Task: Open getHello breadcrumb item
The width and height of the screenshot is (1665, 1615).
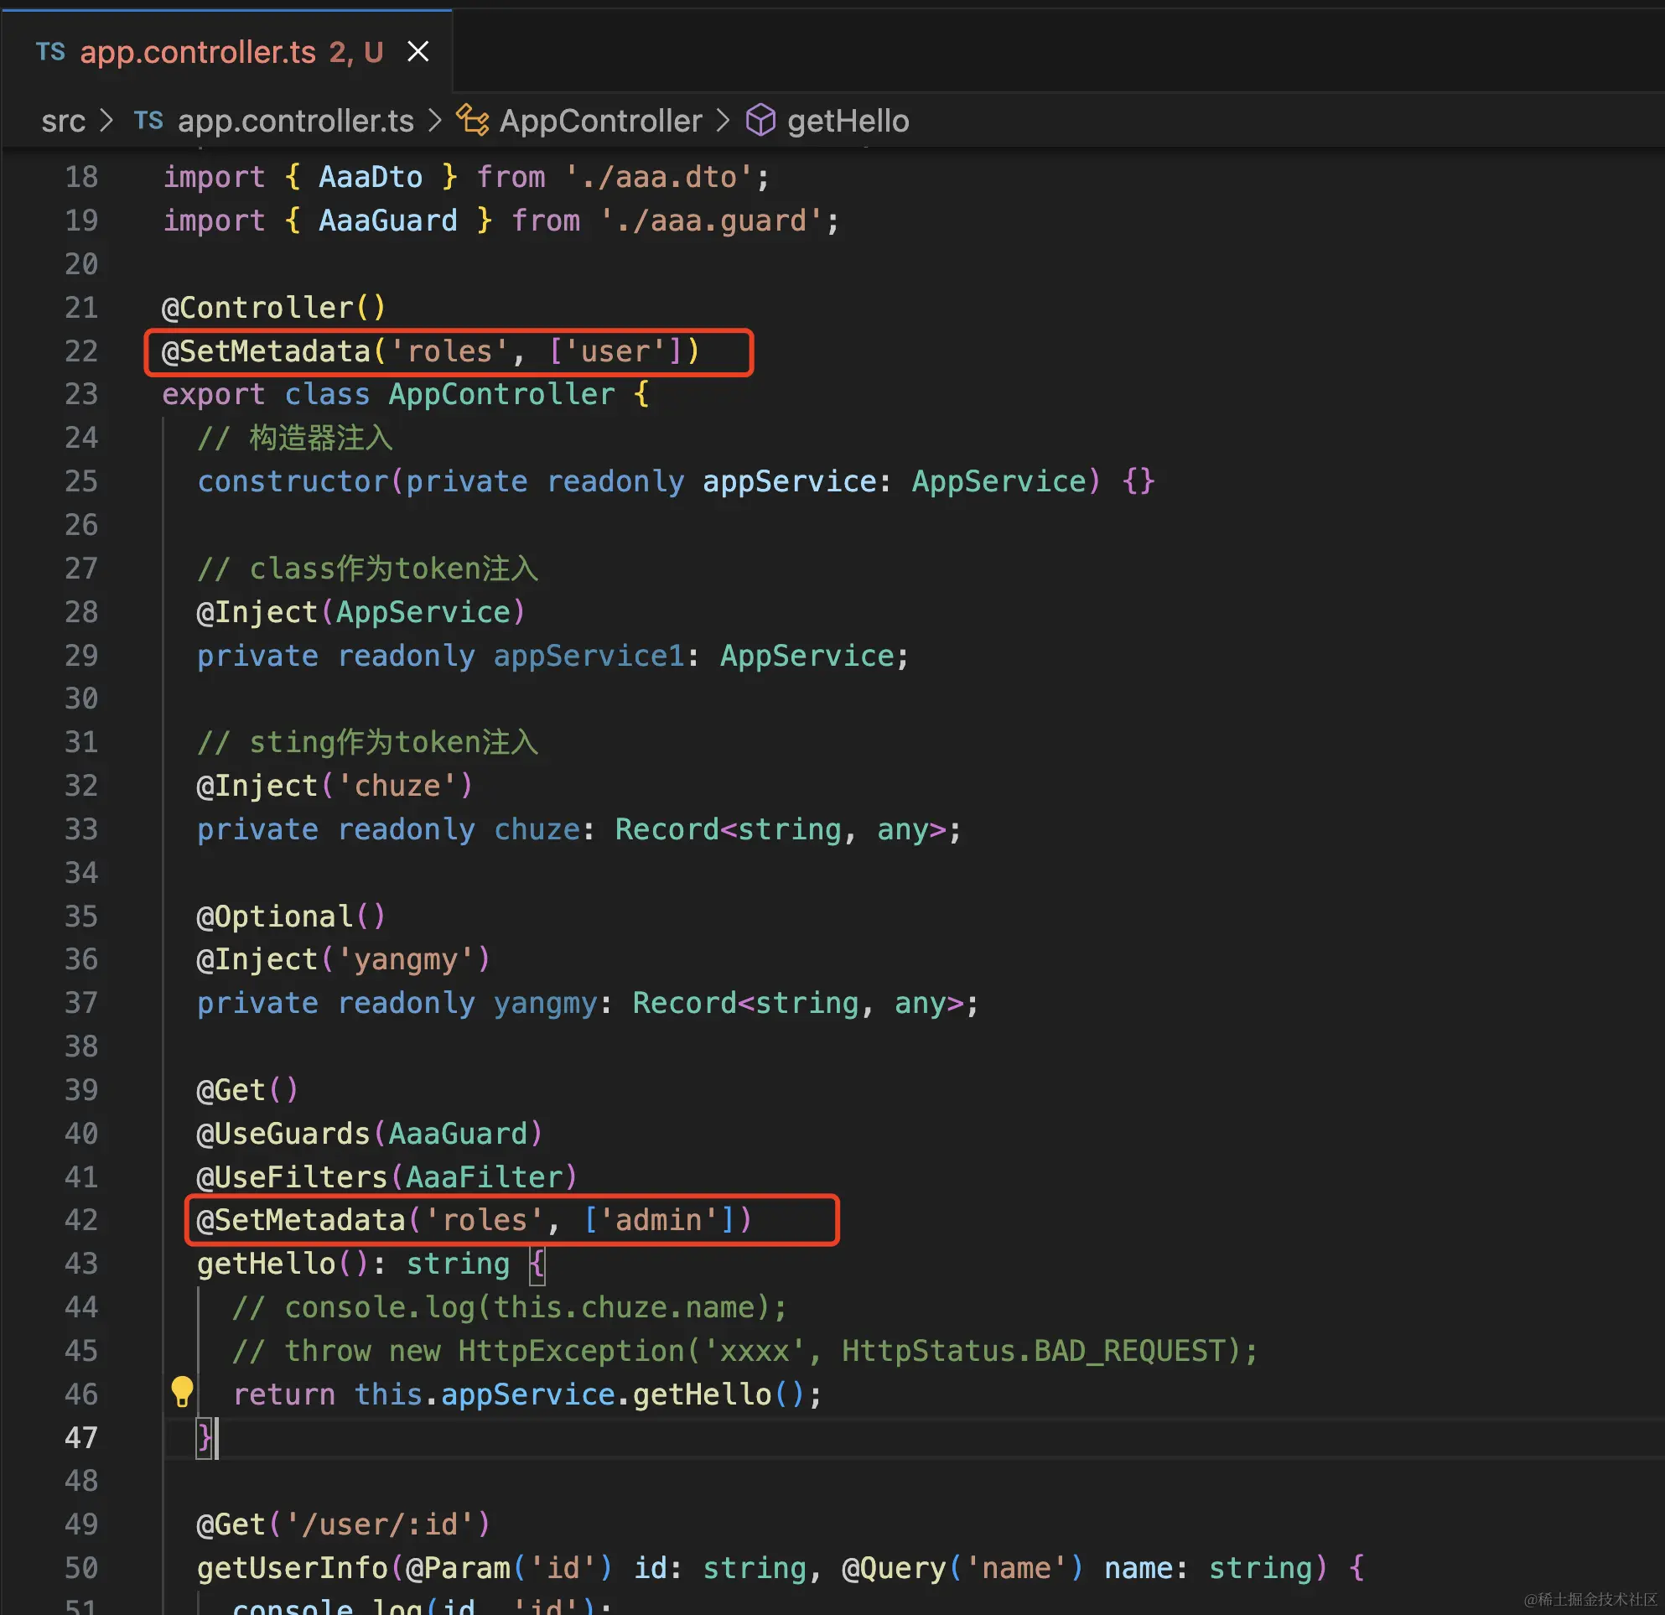Action: click(847, 121)
